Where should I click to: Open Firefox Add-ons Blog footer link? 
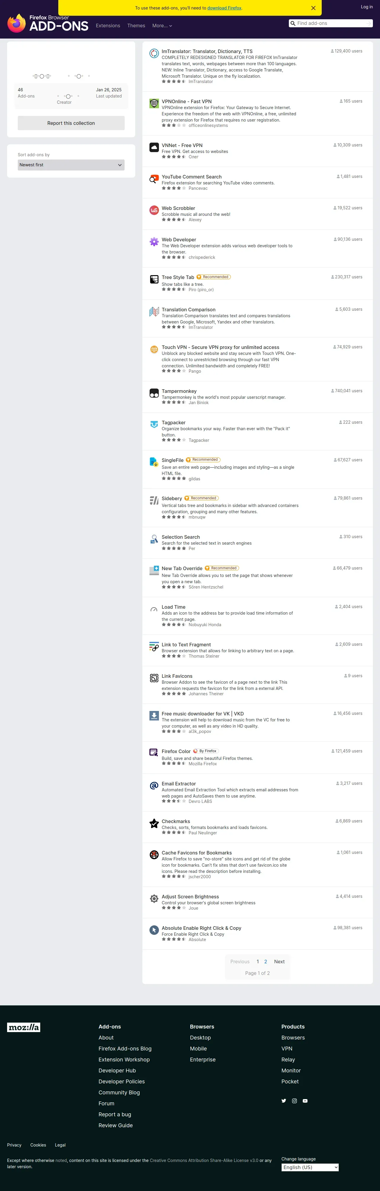coord(125,1049)
